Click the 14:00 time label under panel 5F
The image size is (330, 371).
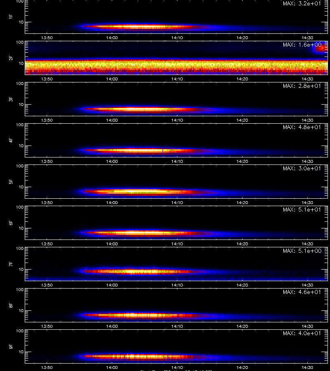112,203
